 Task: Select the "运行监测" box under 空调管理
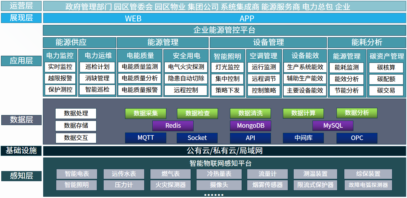[x=264, y=67]
